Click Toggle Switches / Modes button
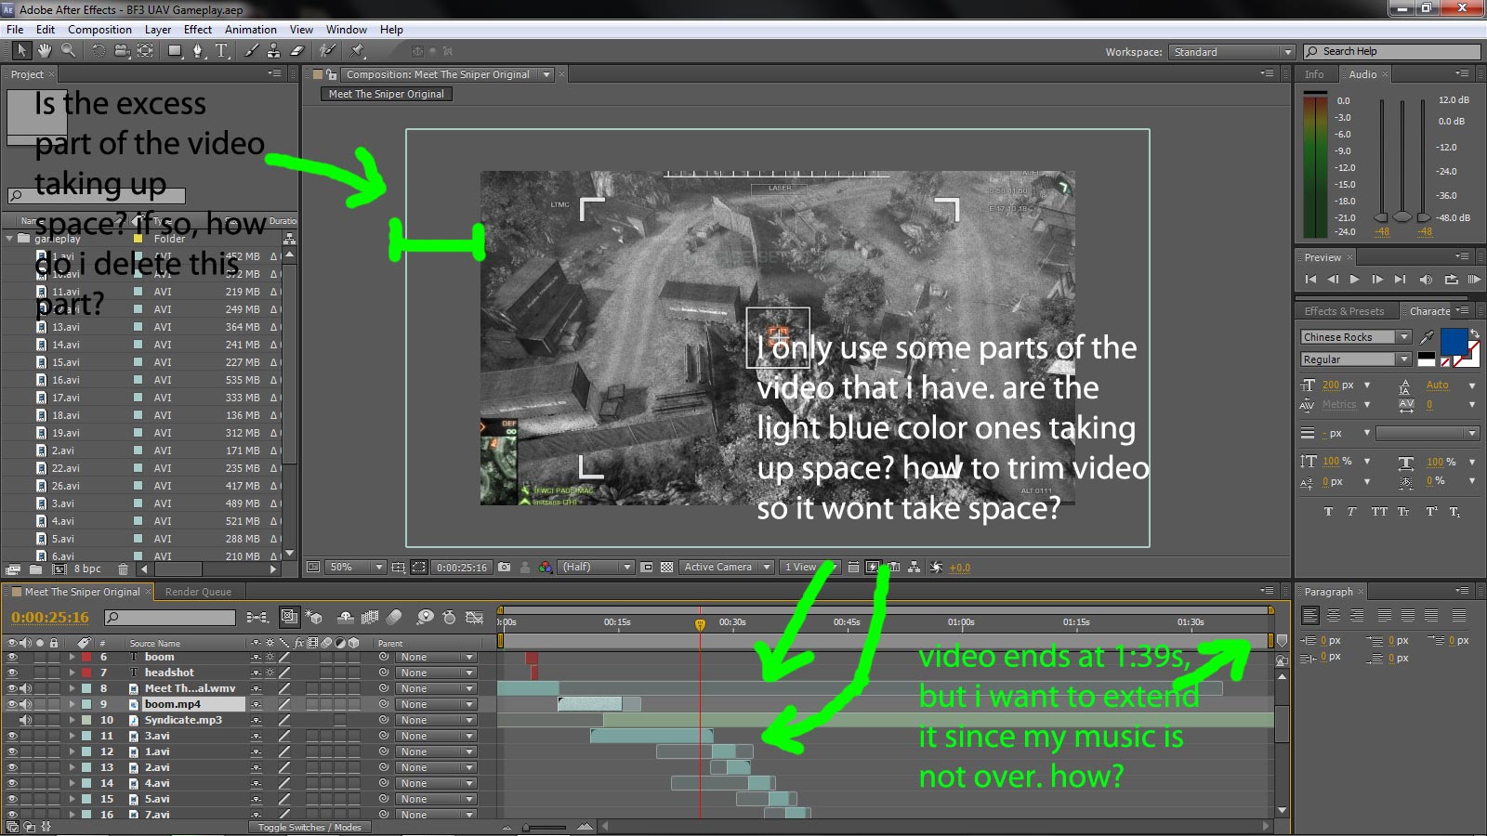Screen dimensions: 1487x836 tap(309, 827)
